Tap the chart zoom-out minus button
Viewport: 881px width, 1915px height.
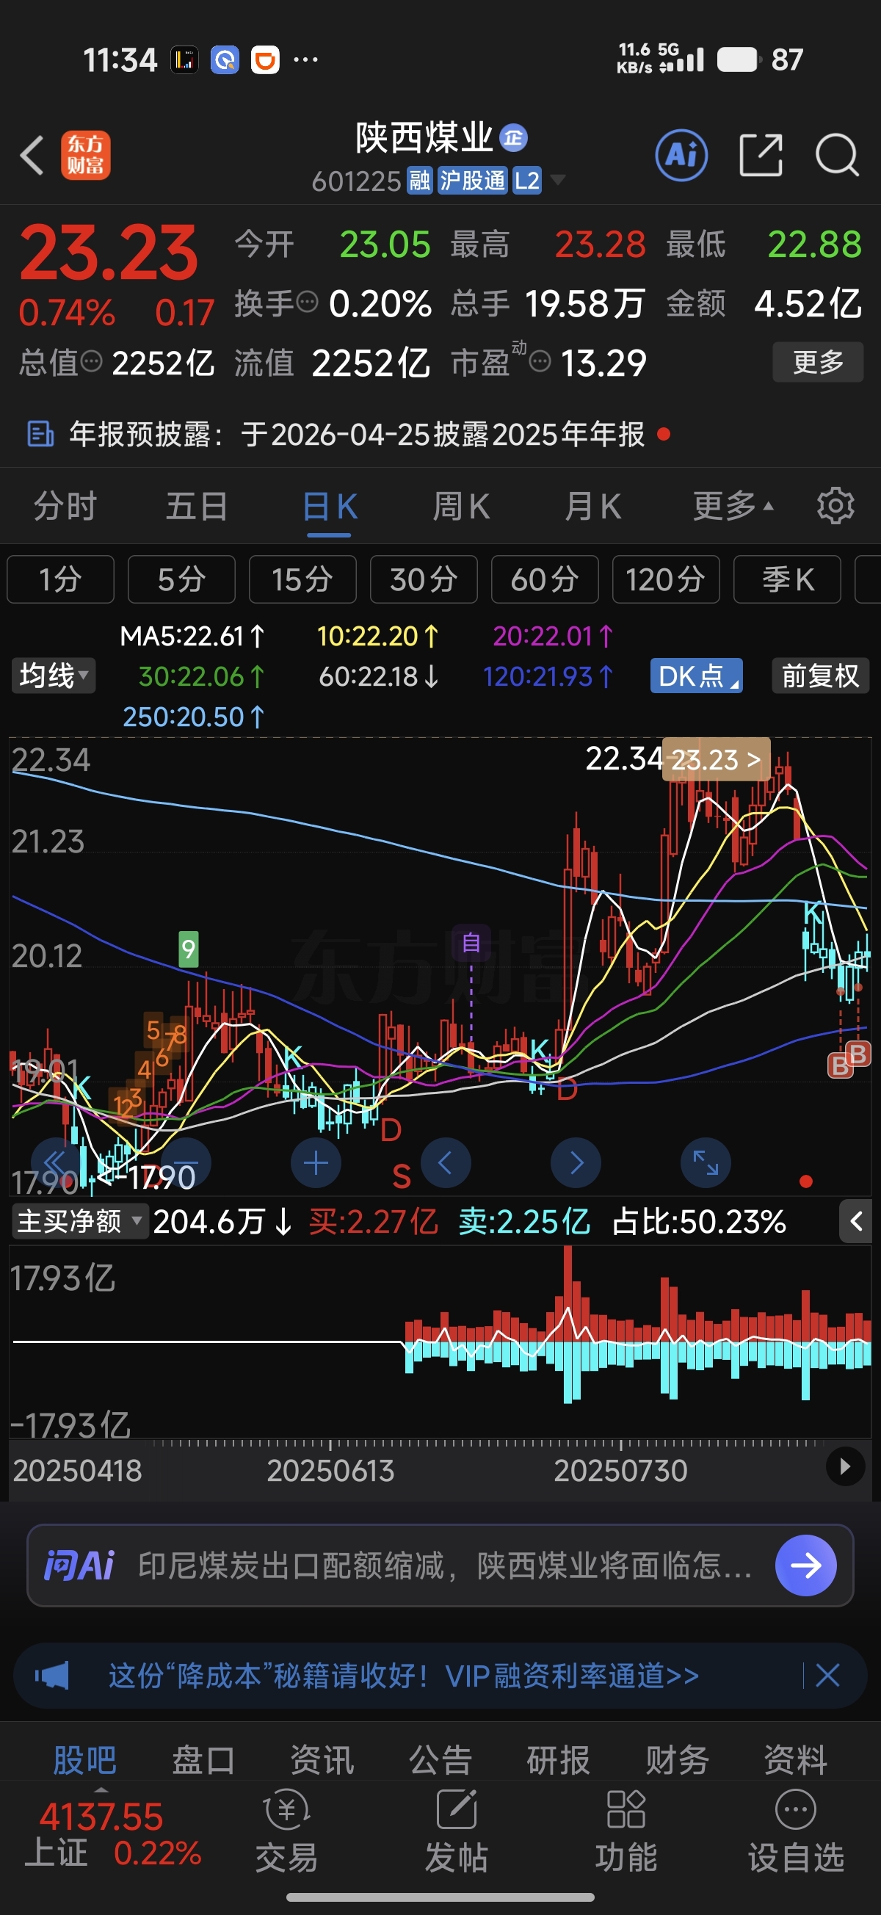coord(186,1162)
